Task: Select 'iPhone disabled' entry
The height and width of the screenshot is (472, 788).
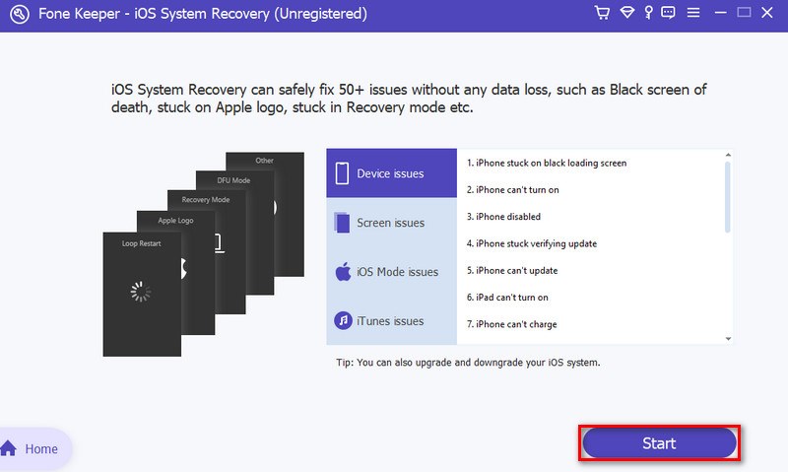Action: tap(503, 217)
